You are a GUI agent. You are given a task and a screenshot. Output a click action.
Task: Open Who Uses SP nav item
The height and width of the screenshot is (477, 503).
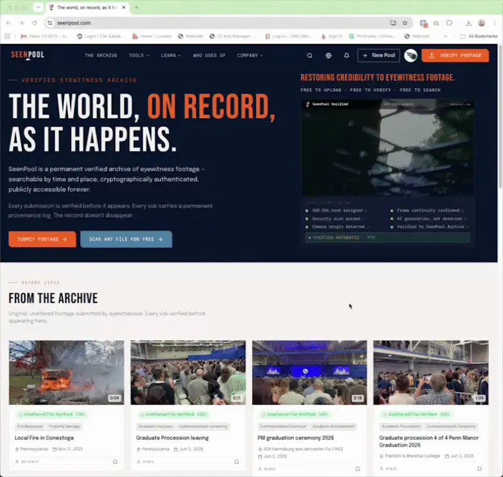coord(209,55)
